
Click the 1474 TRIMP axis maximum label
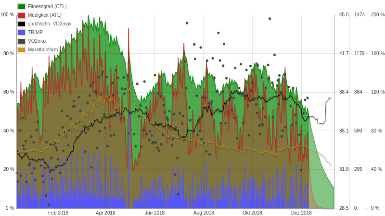click(x=359, y=15)
